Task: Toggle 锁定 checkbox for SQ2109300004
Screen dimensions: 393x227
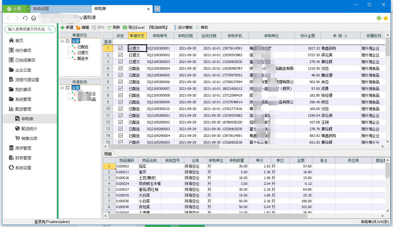Action: 120,68
